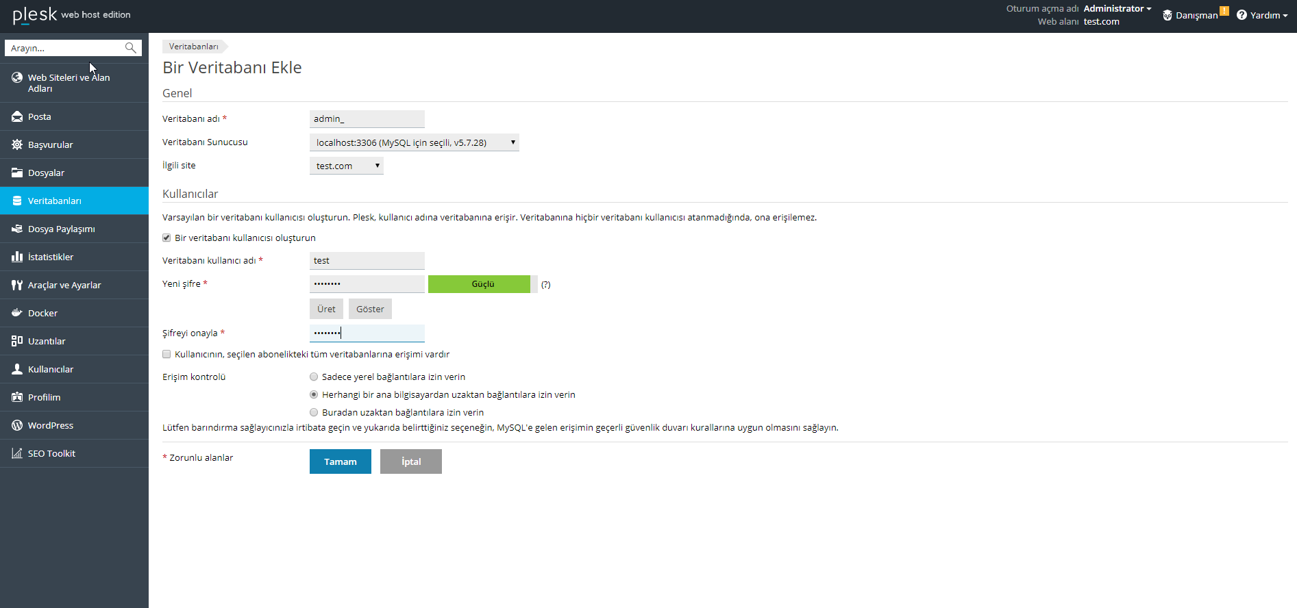This screenshot has height=608, width=1297.
Task: Select 'Sadece yerel bağlantılara izin verin'
Action: pyautogui.click(x=314, y=377)
